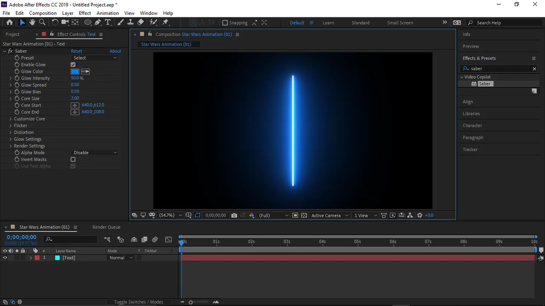Viewport: 545px width, 306px height.
Task: Open the Animation menu
Action: coord(107,13)
